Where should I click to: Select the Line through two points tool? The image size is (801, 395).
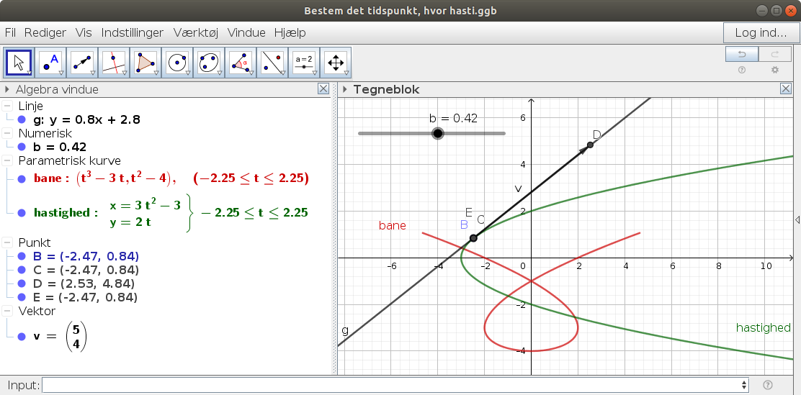(82, 63)
